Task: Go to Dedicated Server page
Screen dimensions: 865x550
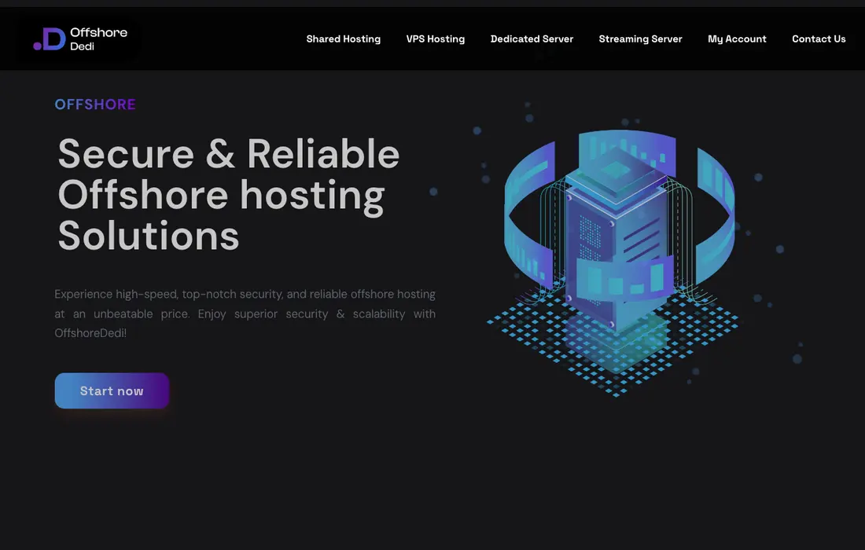Action: point(532,39)
